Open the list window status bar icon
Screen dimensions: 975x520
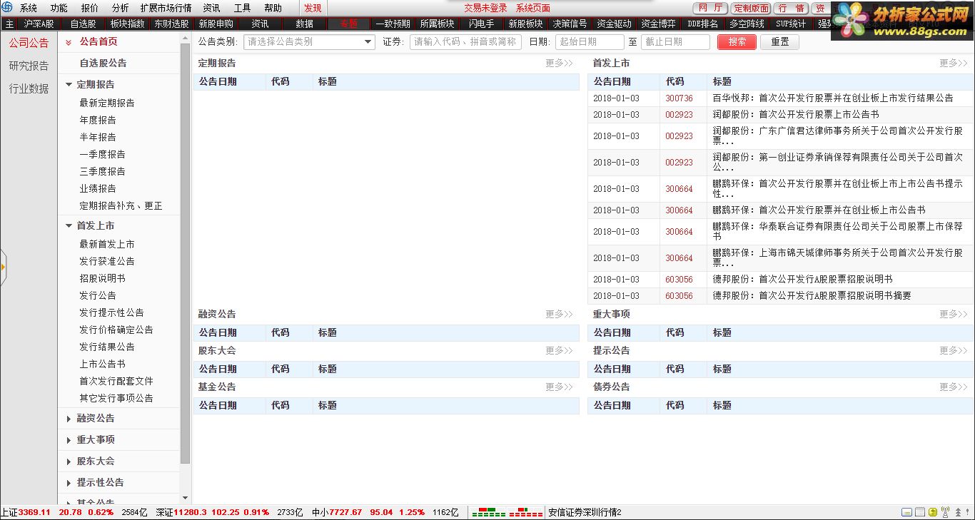click(920, 512)
